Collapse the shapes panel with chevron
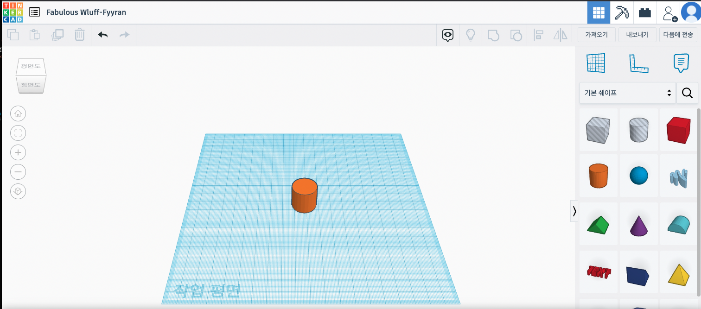Image resolution: width=701 pixels, height=309 pixels. (574, 211)
